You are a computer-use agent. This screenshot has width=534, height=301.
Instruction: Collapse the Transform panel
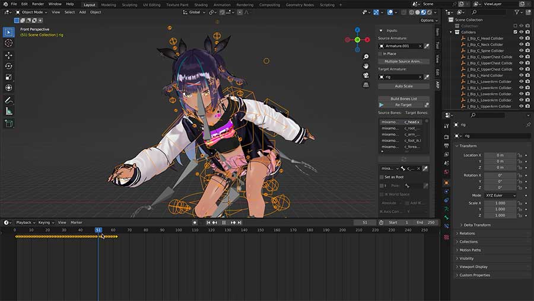tap(468, 146)
